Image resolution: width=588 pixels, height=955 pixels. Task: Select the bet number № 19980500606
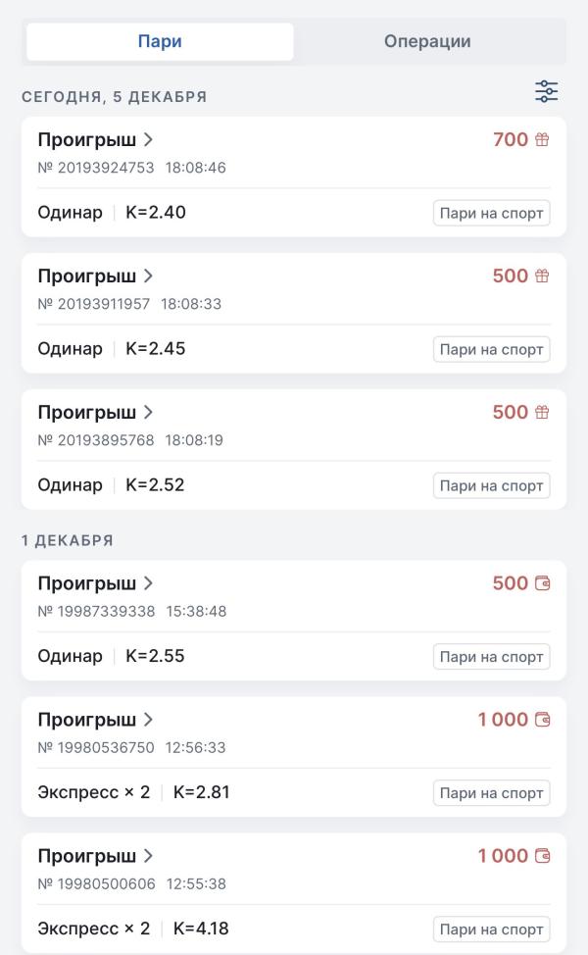[x=96, y=883]
